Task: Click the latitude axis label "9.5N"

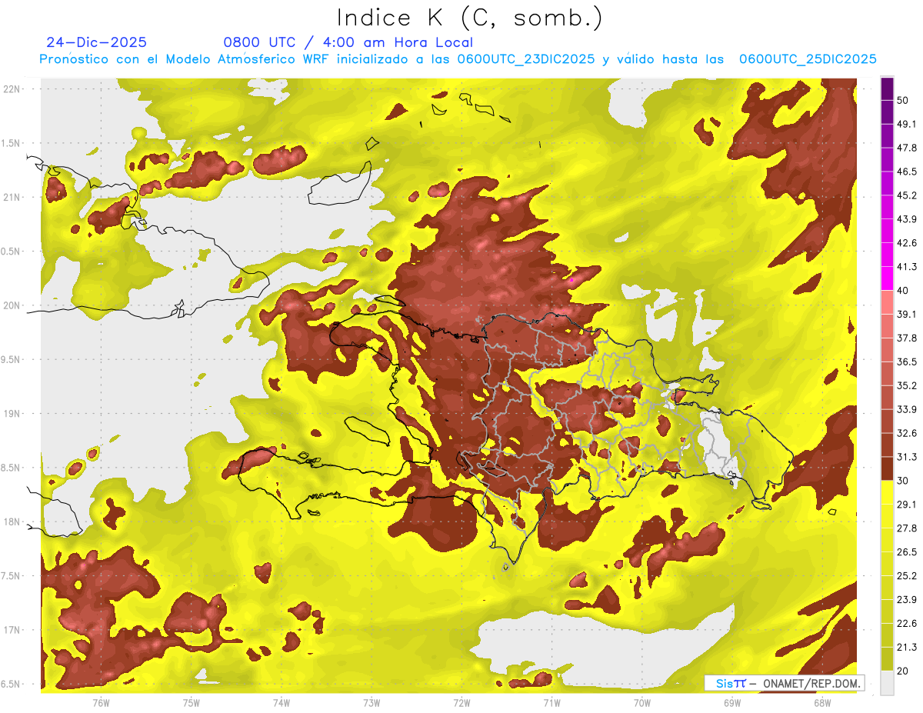Action: 11,360
